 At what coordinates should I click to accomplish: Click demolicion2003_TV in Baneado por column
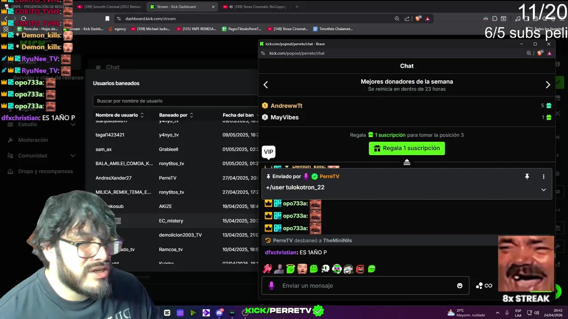tap(180, 235)
